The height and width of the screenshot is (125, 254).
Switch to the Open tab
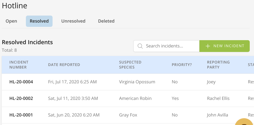11,21
